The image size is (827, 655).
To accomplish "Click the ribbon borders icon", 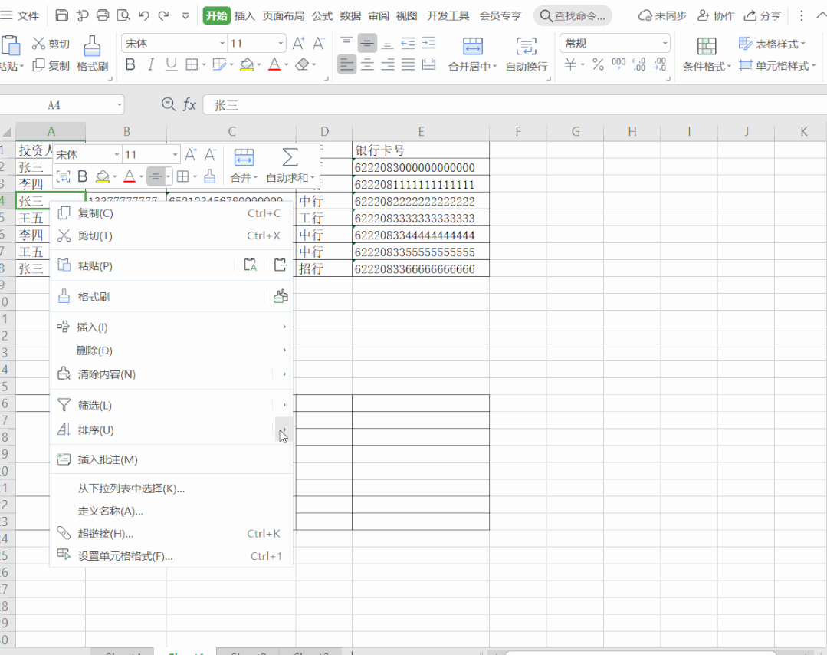I will 192,65.
